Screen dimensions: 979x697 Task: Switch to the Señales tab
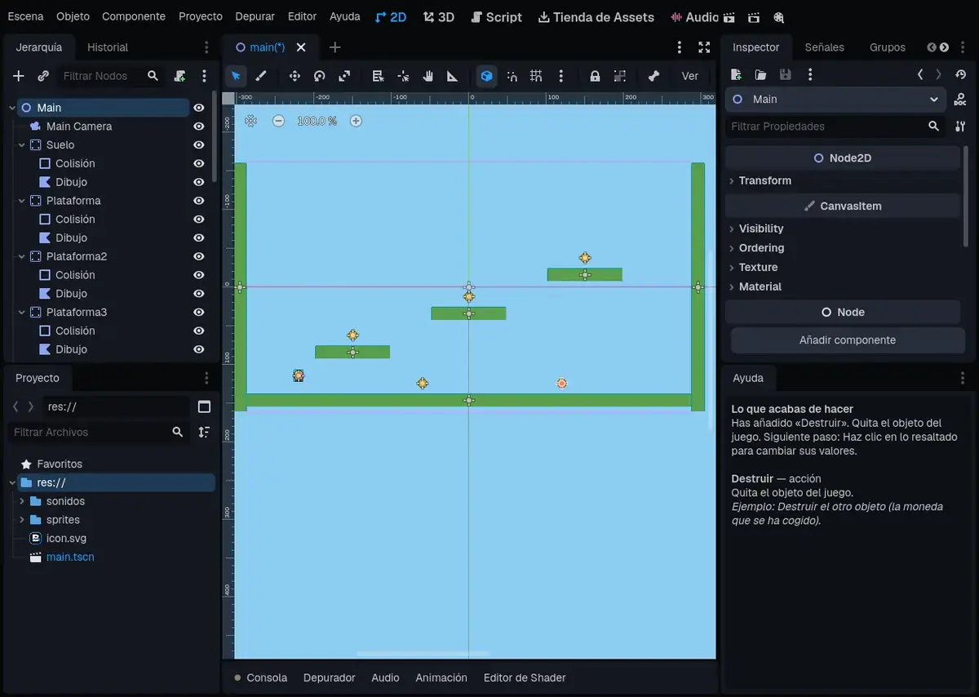(x=824, y=47)
